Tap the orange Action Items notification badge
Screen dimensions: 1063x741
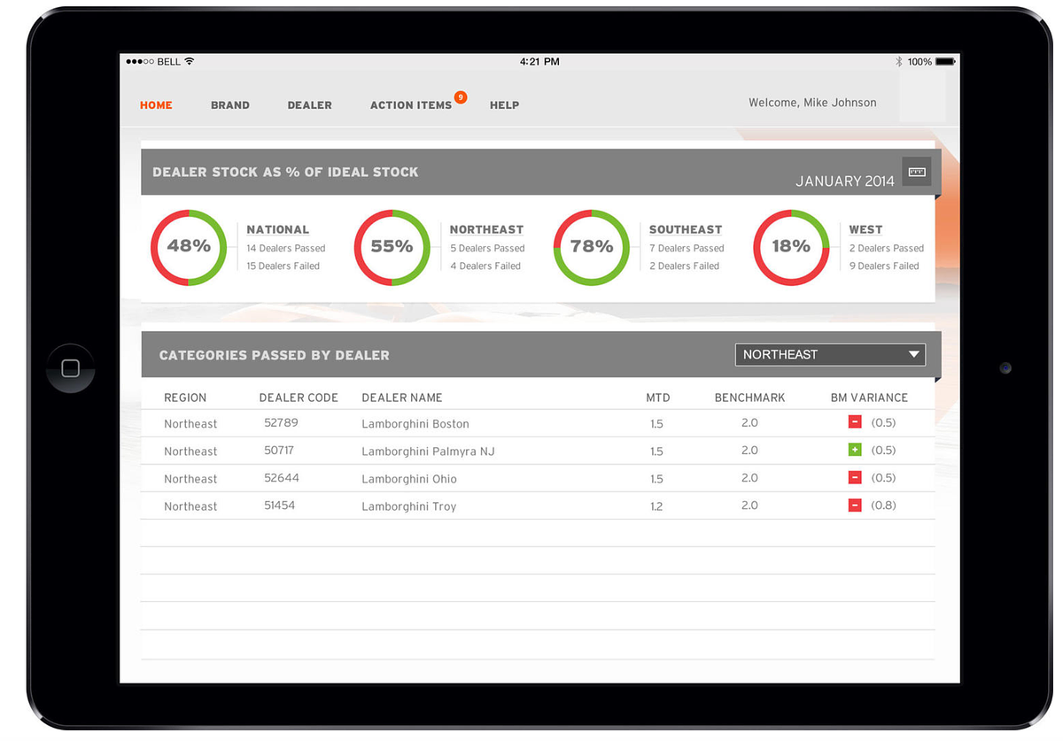460,97
